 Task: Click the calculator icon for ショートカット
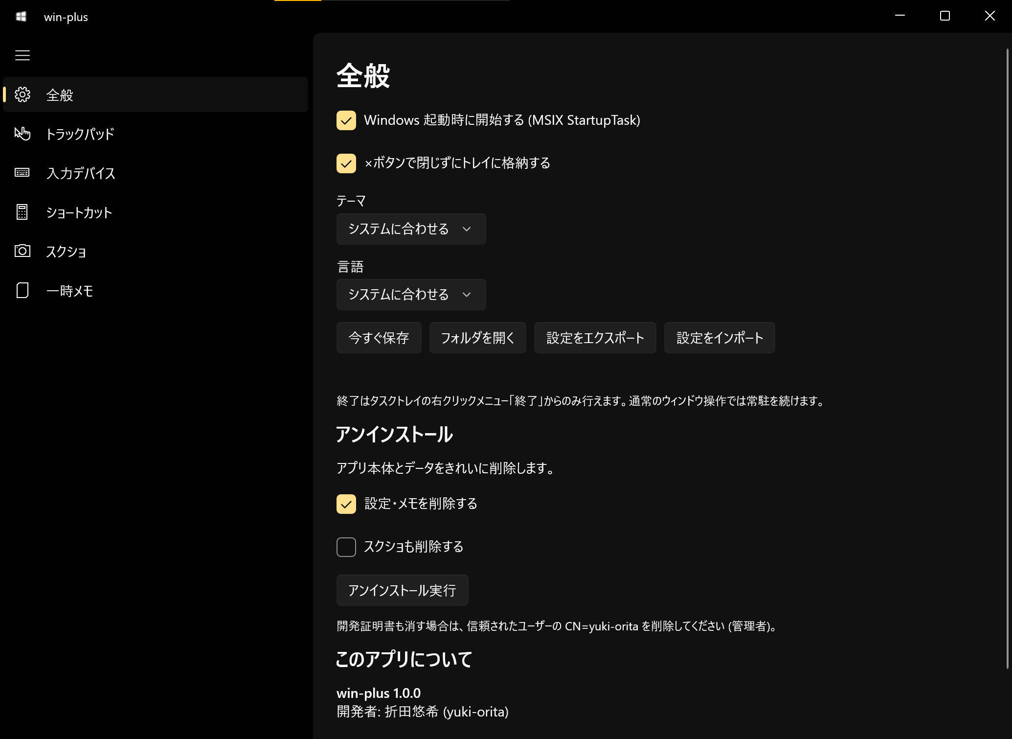(22, 212)
